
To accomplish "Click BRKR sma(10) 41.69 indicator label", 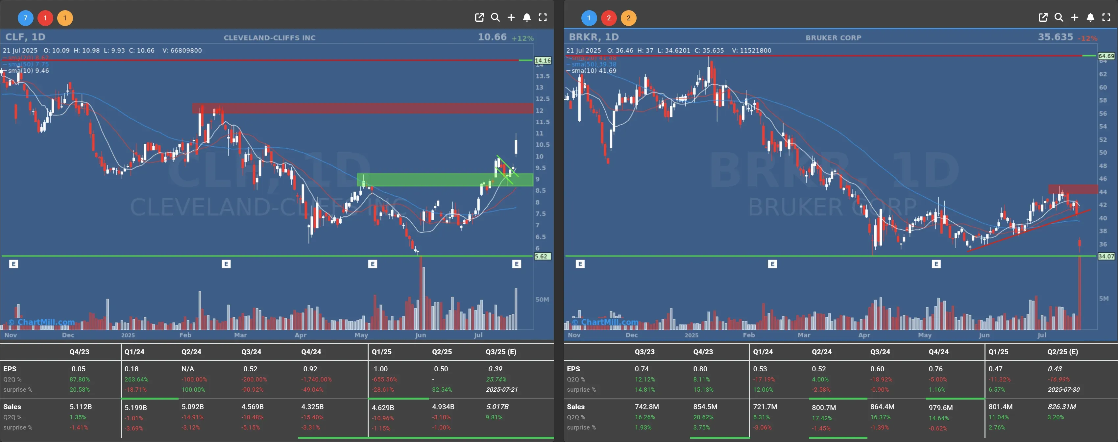I will point(592,71).
